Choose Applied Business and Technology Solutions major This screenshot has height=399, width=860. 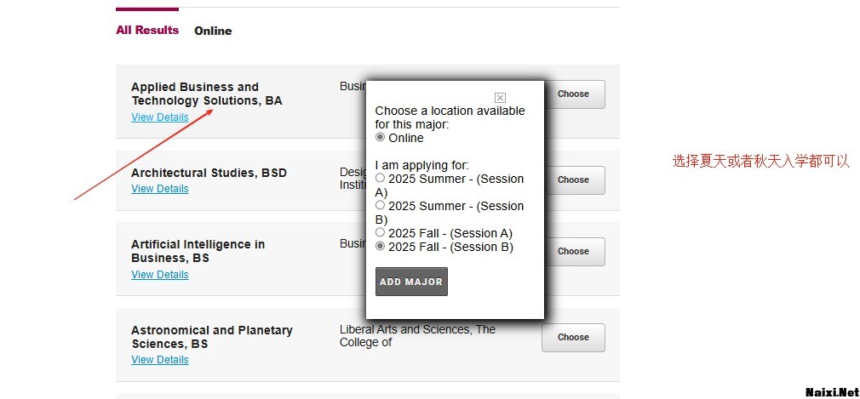pos(573,94)
